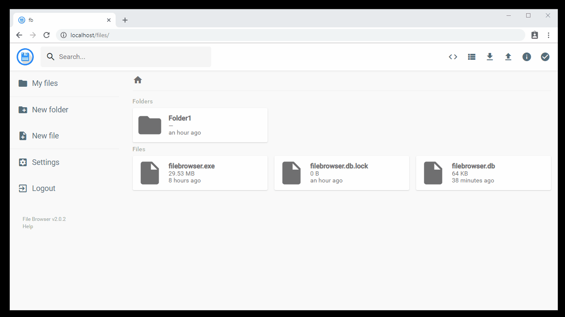Select the filebrowser.db file name
The width and height of the screenshot is (565, 317).
click(x=473, y=166)
